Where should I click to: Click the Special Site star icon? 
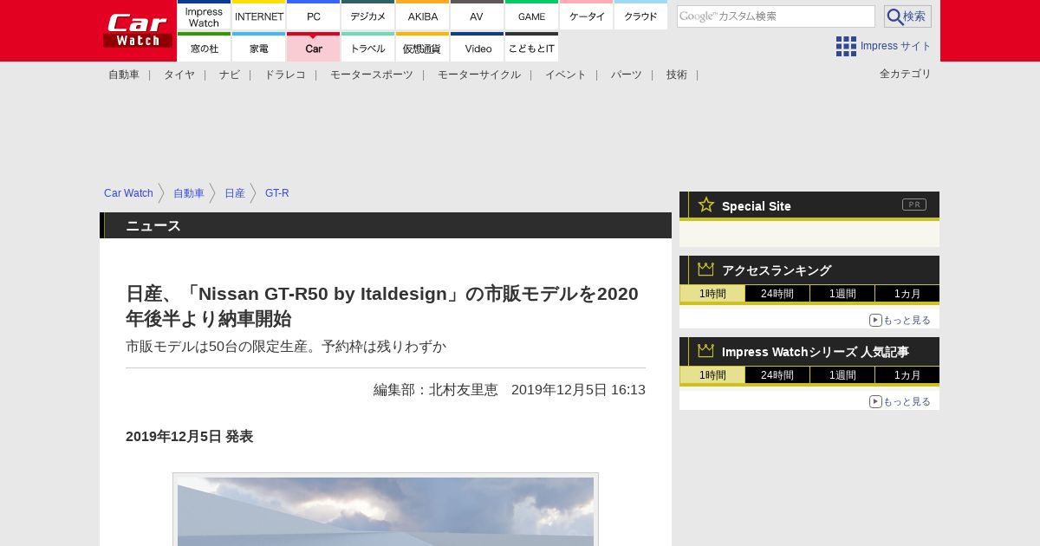pos(706,205)
